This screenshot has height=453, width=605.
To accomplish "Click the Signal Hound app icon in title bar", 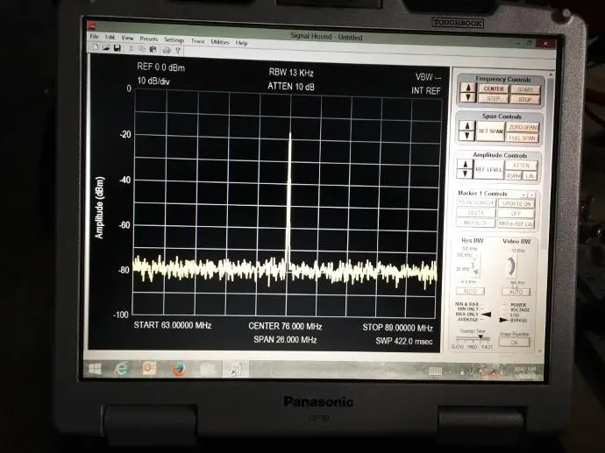I will click(x=91, y=26).
